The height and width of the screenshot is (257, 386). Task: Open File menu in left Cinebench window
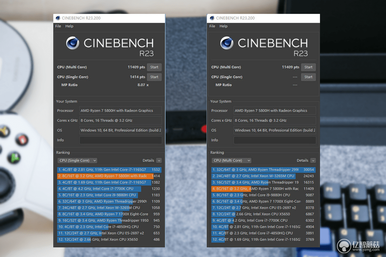point(58,26)
